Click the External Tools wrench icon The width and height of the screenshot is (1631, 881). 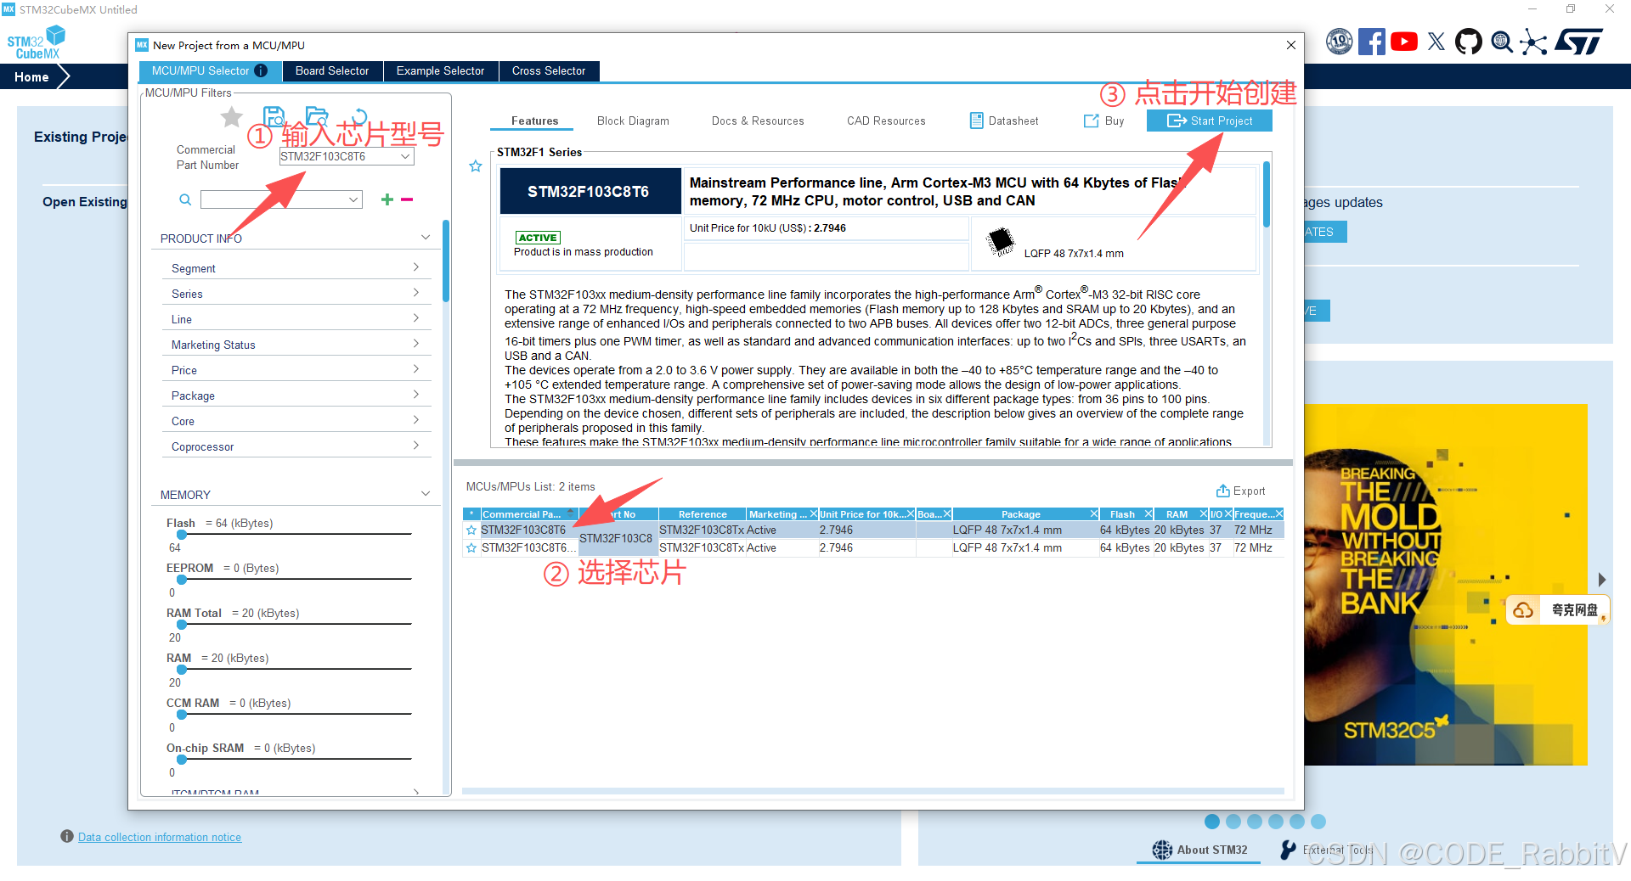click(x=1288, y=850)
